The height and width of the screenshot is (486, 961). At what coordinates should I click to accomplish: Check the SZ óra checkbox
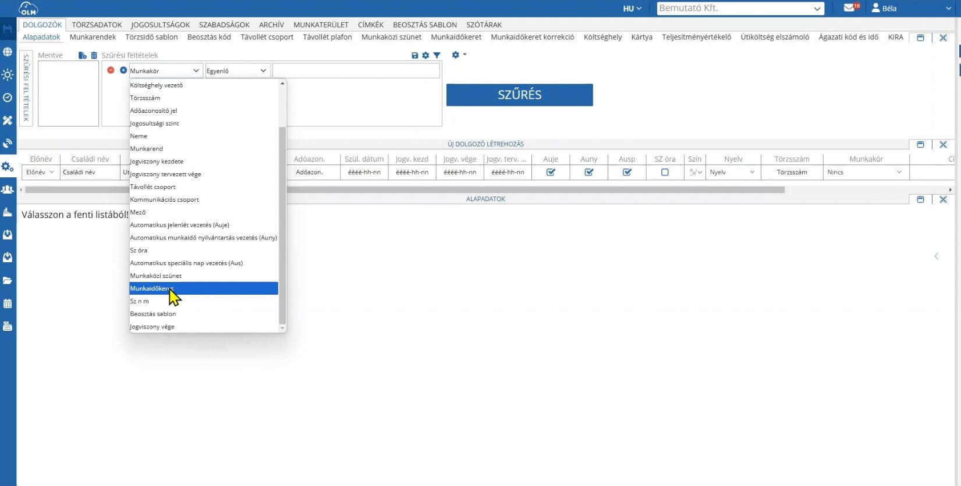coord(665,172)
